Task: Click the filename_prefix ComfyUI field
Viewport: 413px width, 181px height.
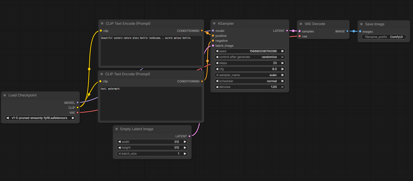Action: 384,37
